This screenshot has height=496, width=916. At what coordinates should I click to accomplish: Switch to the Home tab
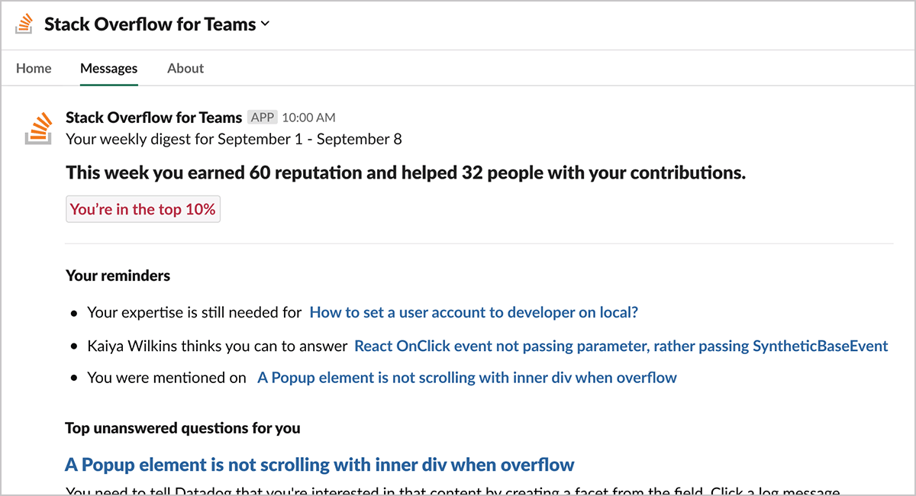pos(34,68)
